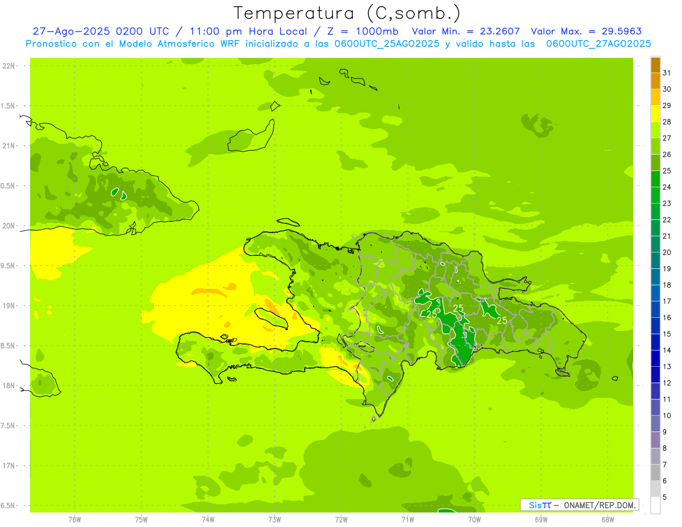This screenshot has width=682, height=527.
Task: Click the '74W' longitude label
Action: click(x=208, y=520)
